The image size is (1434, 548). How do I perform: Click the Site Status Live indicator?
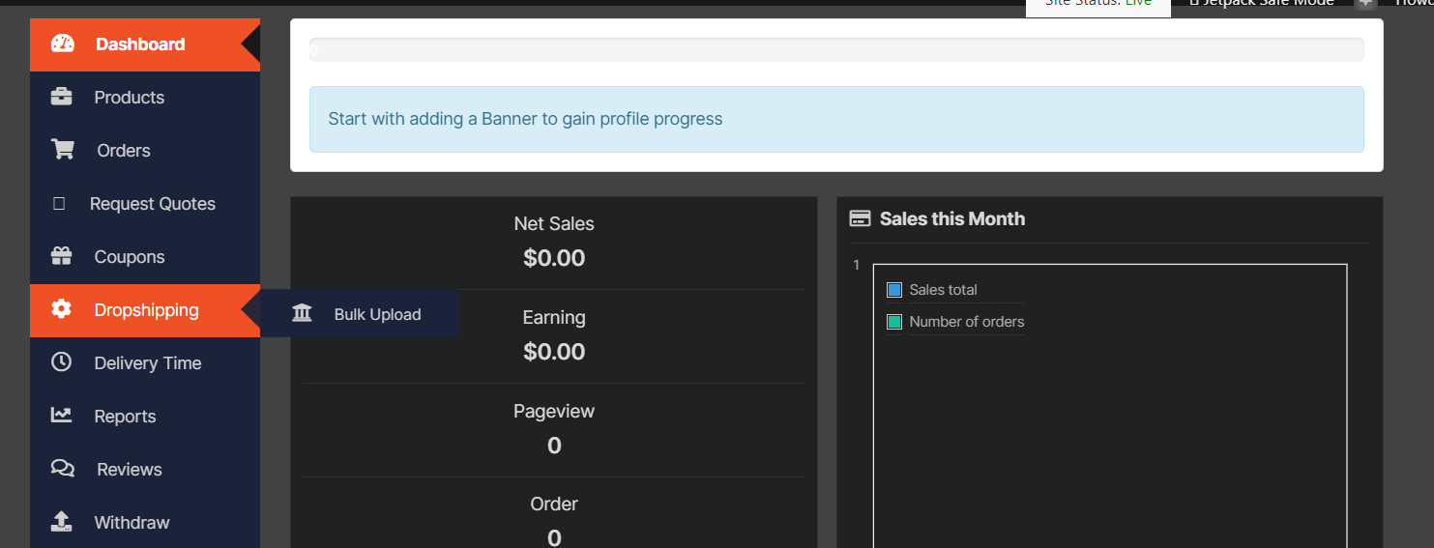click(1097, 4)
